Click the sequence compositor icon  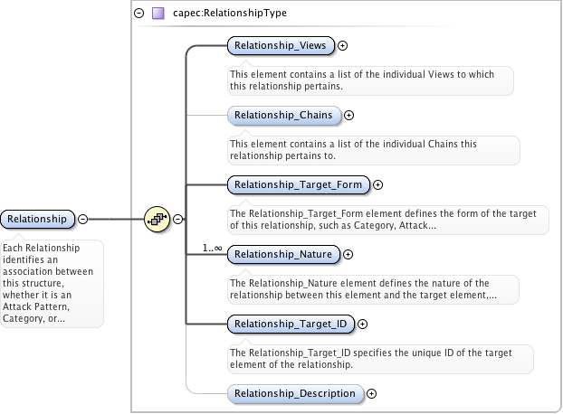tap(157, 218)
